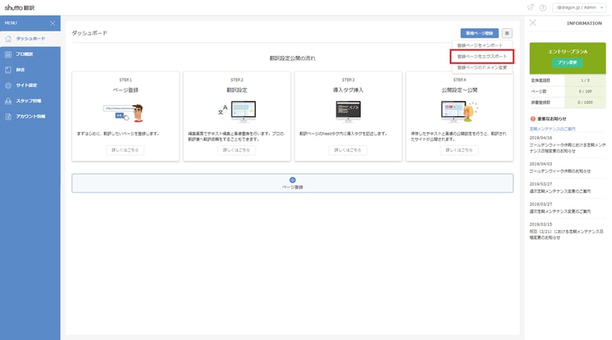Click 詳しくはこちら in the STEP 4 card
The height and width of the screenshot is (340, 612).
459,150
